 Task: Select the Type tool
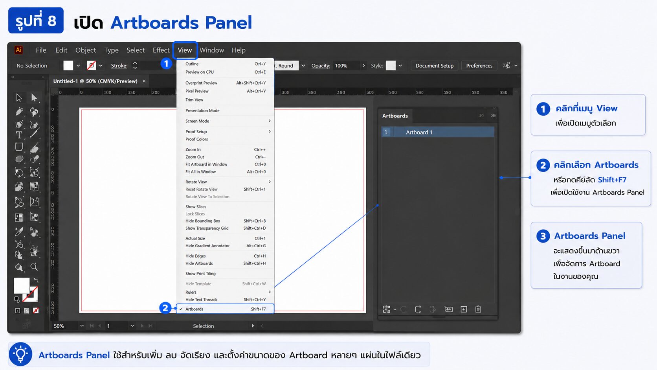19,135
